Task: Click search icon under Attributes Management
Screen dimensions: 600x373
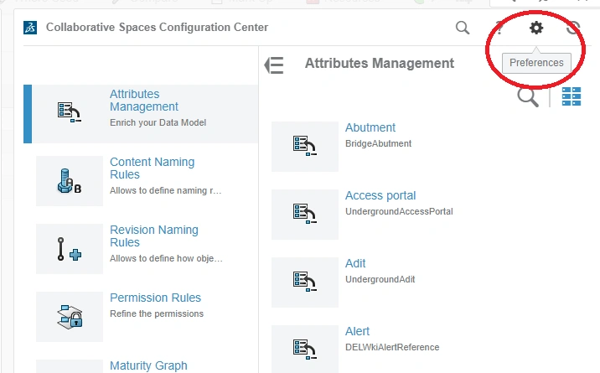Action: point(528,97)
